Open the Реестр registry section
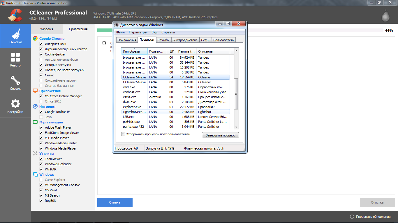398x223 pixels. coord(15,60)
